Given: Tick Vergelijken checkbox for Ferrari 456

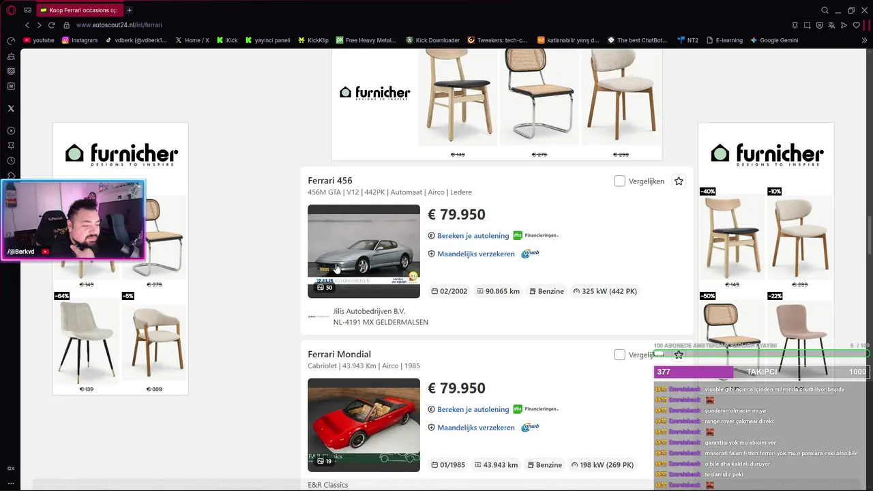Looking at the screenshot, I should [619, 181].
